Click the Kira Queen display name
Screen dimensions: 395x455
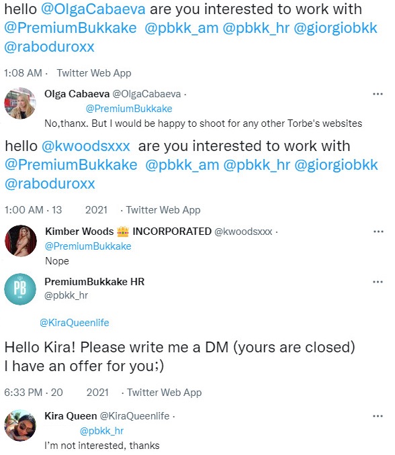pos(71,416)
